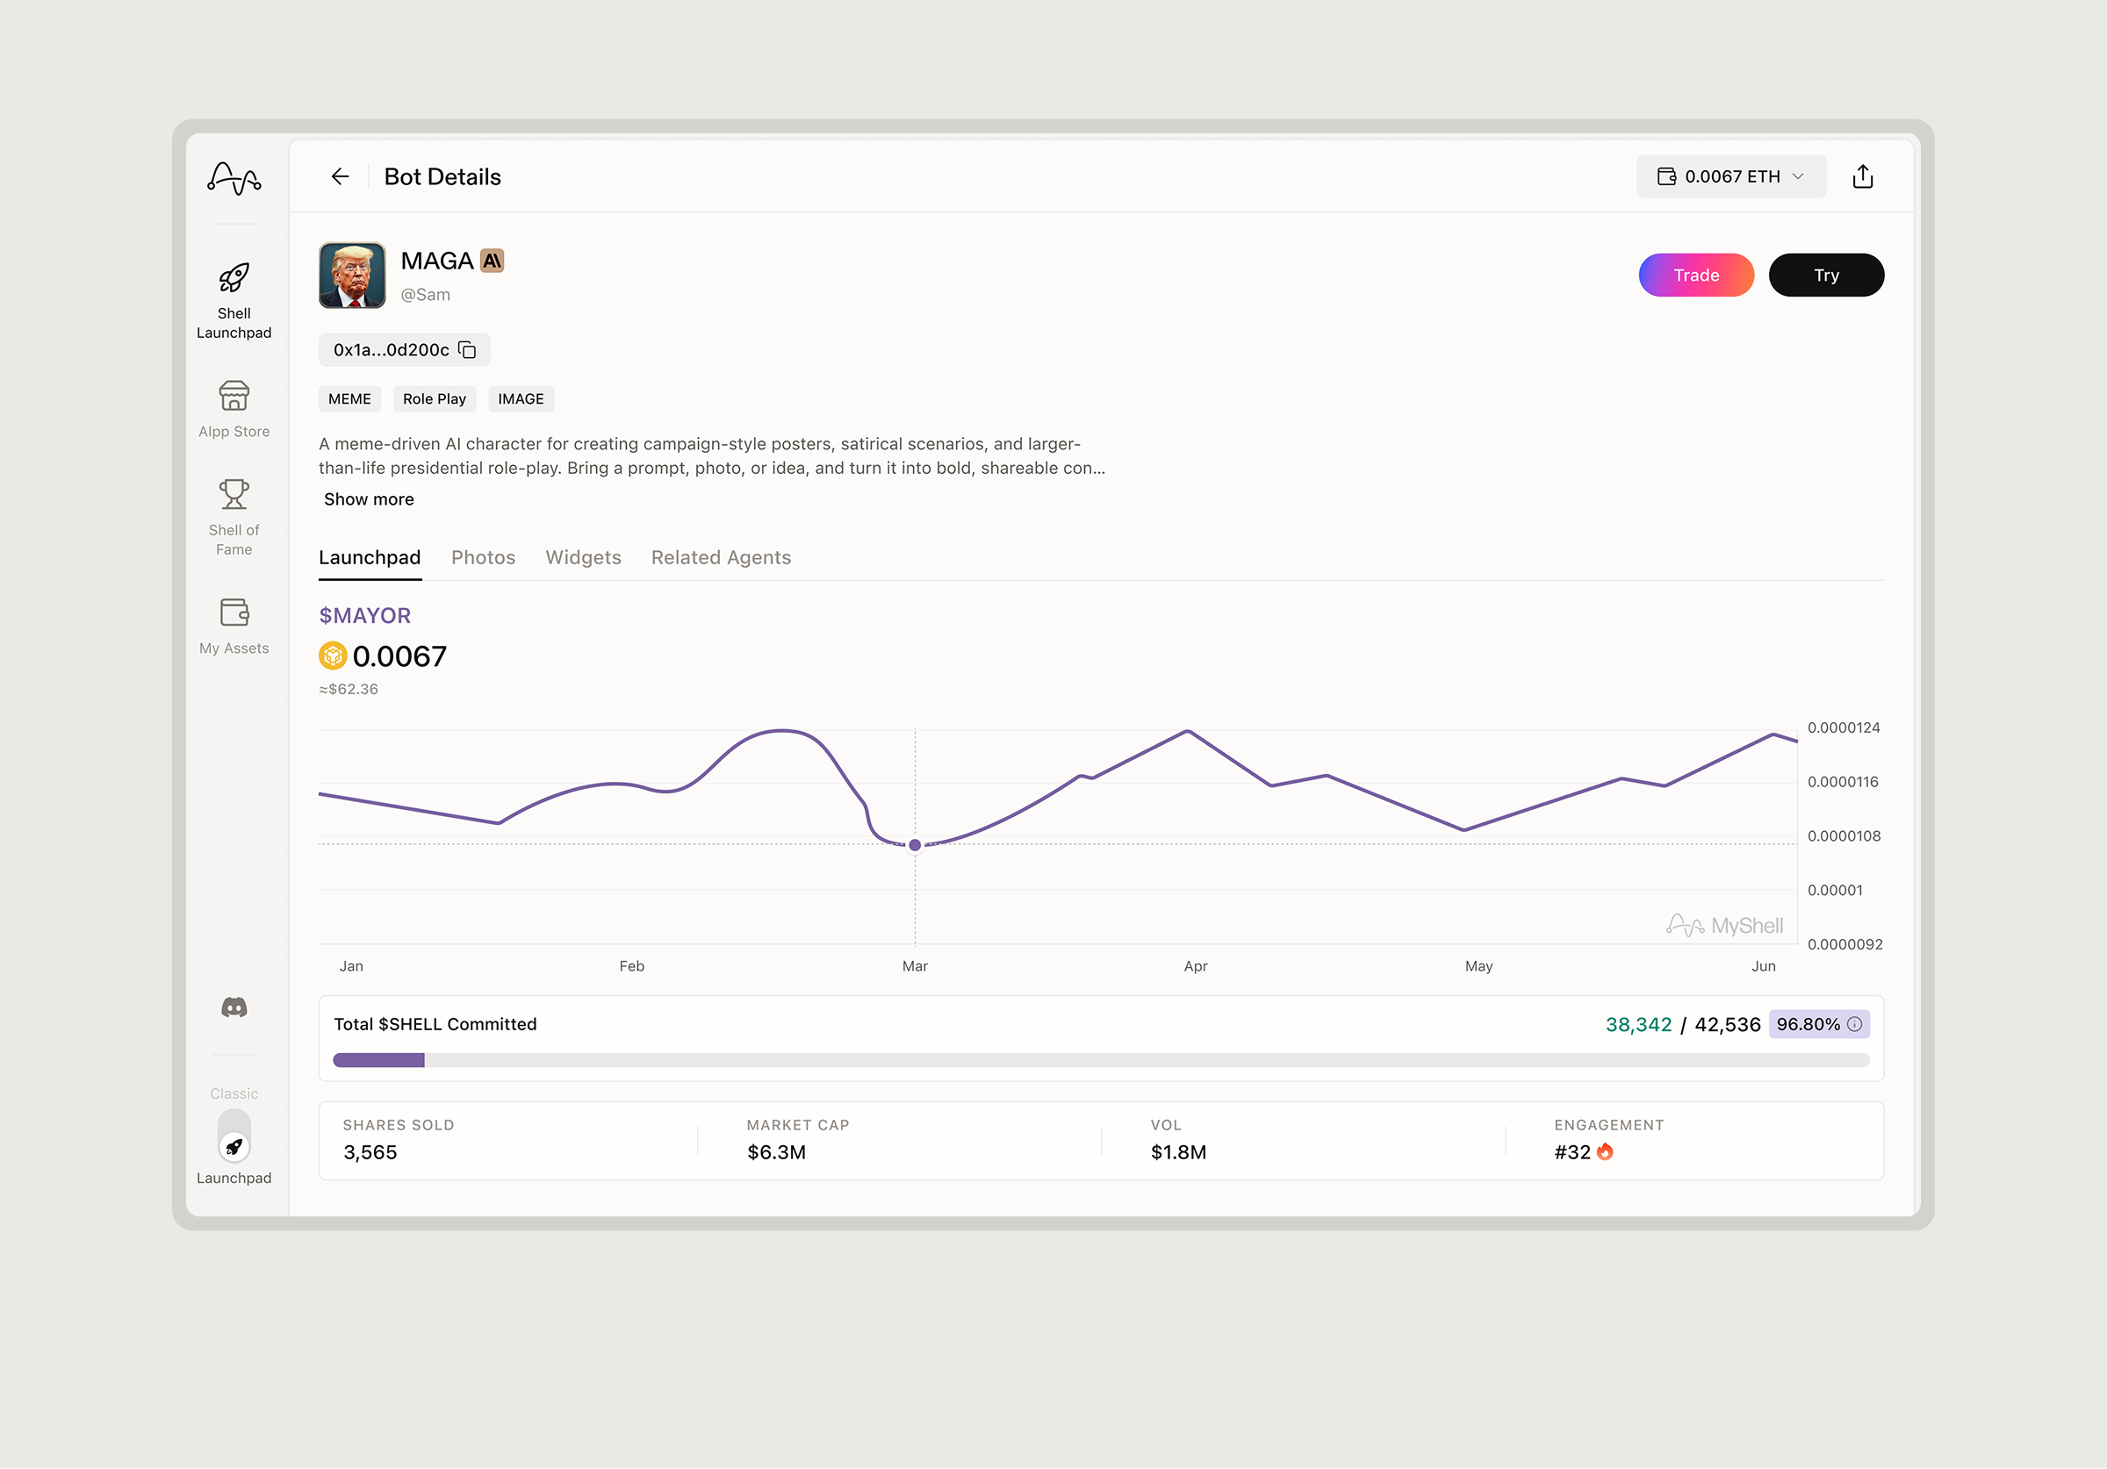Select the IMAGE tag
This screenshot has height=1469, width=2107.
(521, 399)
